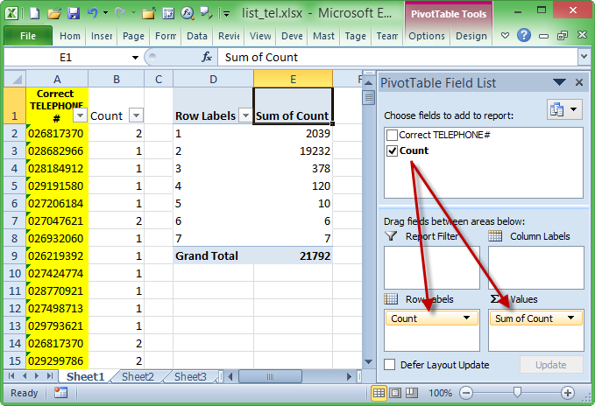Viewport: 595px width, 406px height.
Task: Open Excel Help question mark icon
Action: [523, 36]
